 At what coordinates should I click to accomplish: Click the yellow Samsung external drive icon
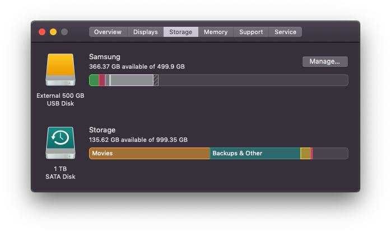point(60,70)
